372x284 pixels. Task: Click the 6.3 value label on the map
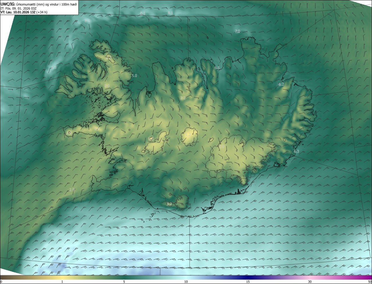coord(296,151)
